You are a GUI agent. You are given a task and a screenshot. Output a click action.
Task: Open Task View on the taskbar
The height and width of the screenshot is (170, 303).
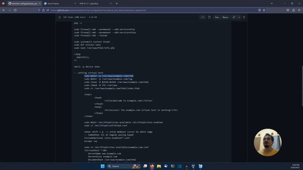click(145, 166)
